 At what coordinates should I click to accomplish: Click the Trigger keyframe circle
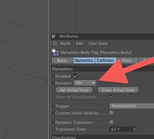53,106
